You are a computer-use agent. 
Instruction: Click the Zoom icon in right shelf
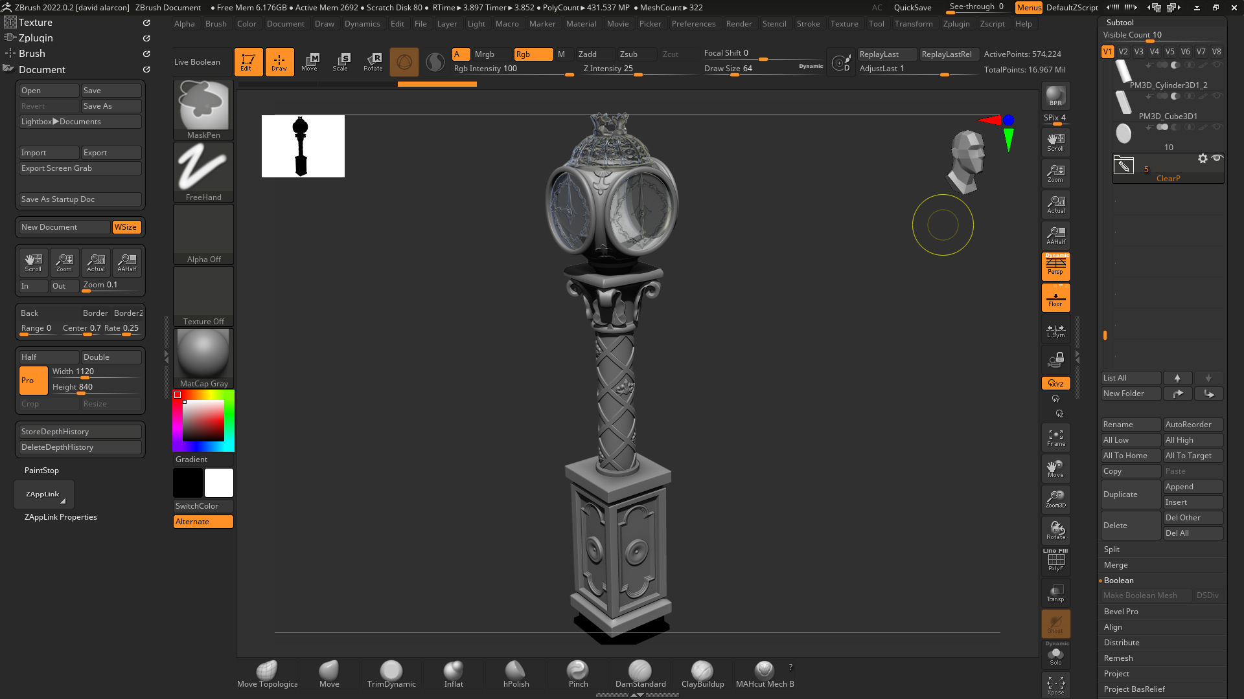click(x=1055, y=173)
